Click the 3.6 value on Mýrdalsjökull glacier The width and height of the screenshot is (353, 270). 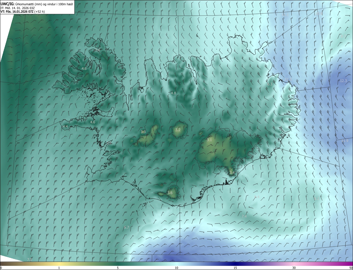point(170,193)
